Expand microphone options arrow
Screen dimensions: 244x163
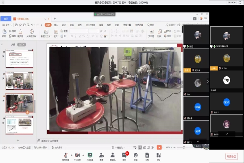click(x=72, y=155)
